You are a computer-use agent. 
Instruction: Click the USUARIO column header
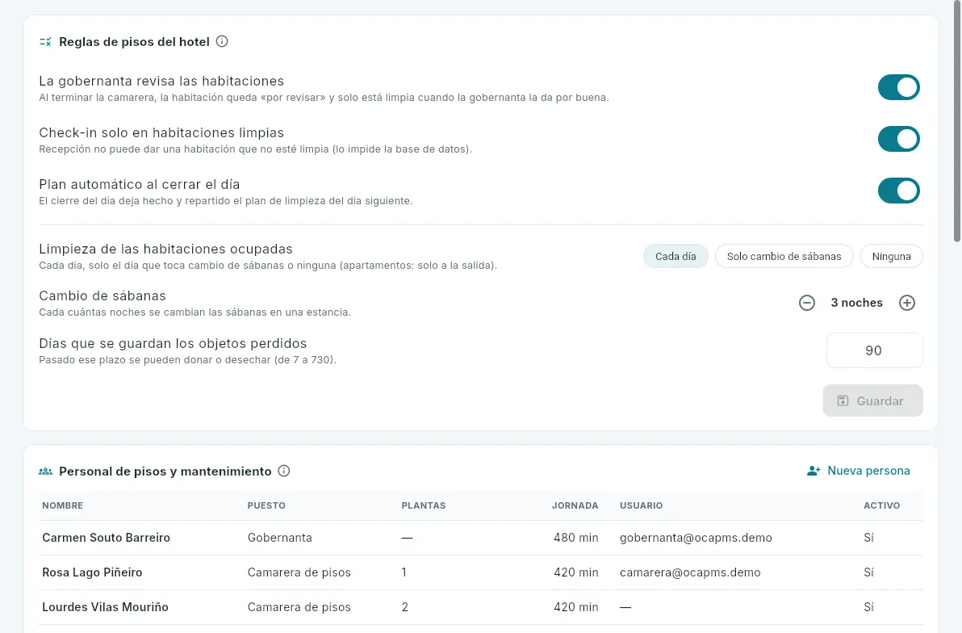click(x=641, y=505)
